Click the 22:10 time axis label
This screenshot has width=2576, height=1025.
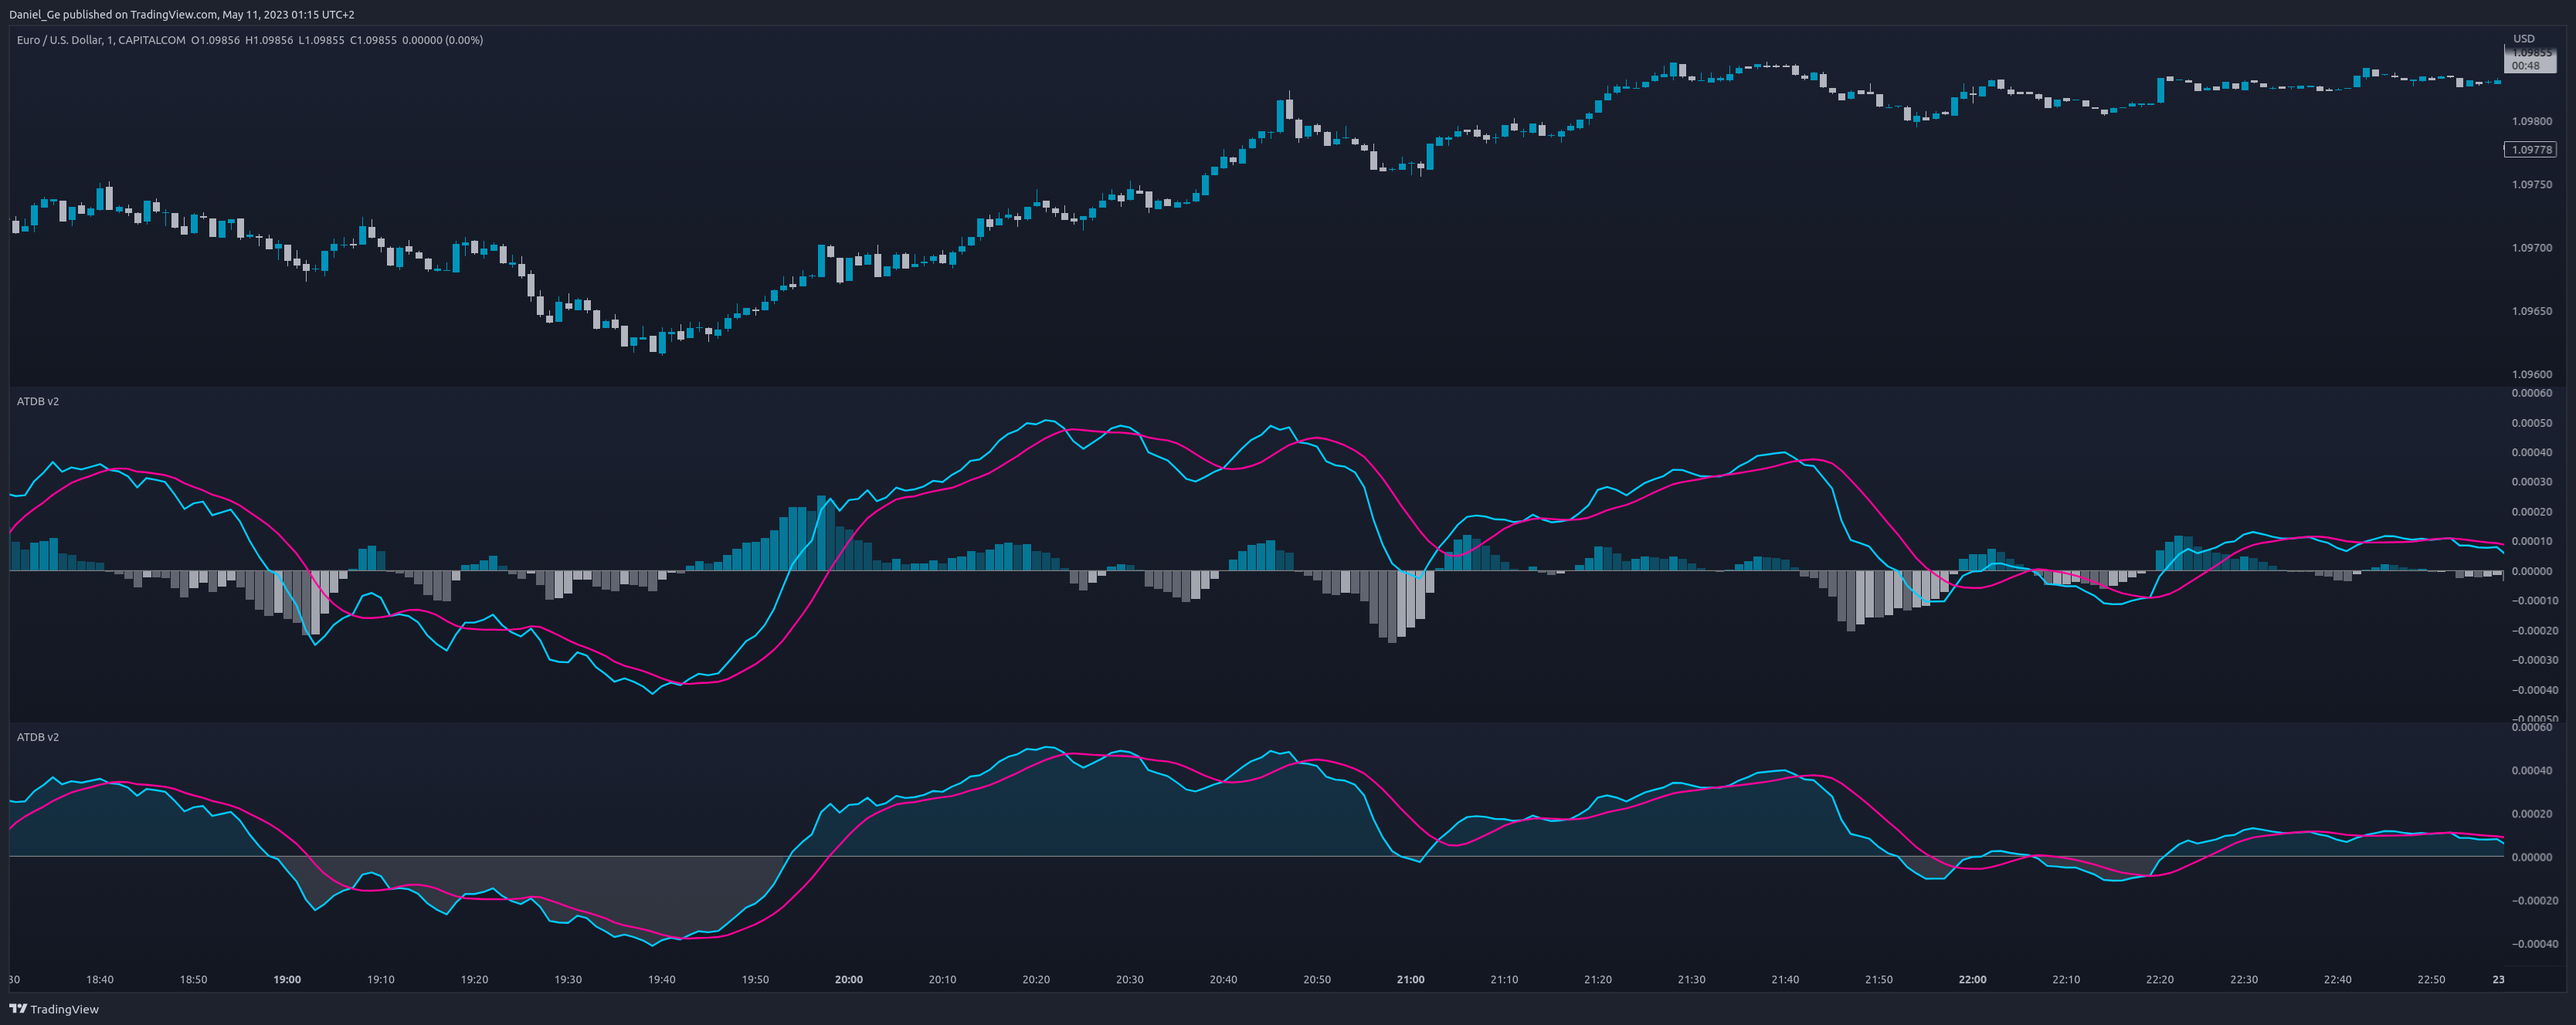coord(2066,980)
